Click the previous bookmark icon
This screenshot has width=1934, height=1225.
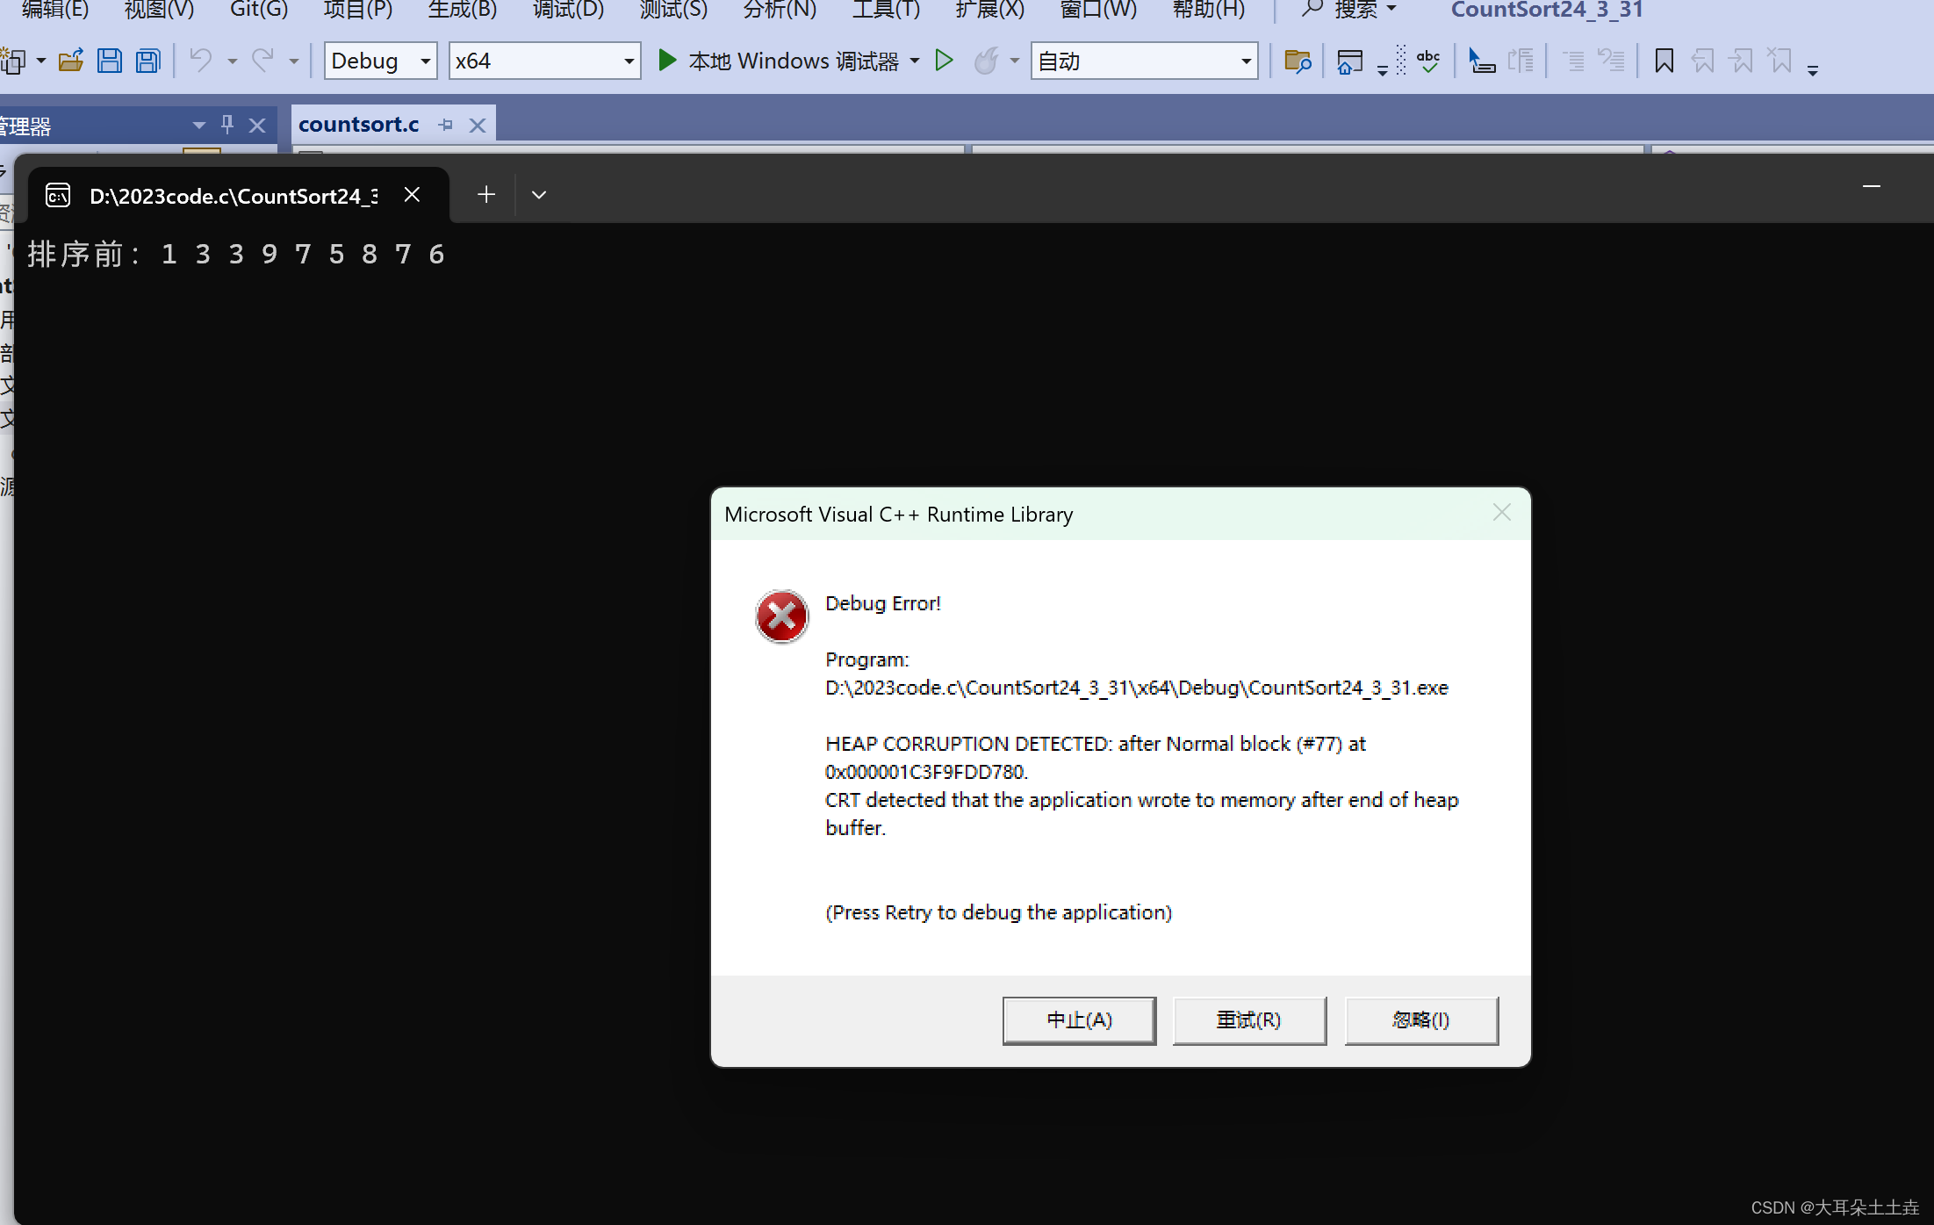tap(1702, 61)
